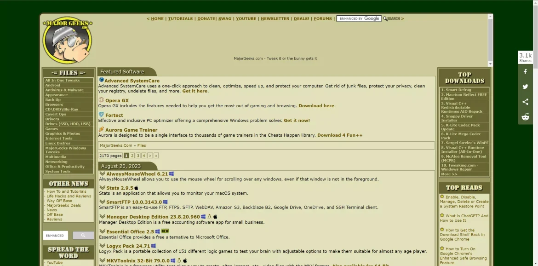The width and height of the screenshot is (538, 266).
Task: Click download arrow beside MKVToolnix 32-Bit
Action: tap(102, 260)
